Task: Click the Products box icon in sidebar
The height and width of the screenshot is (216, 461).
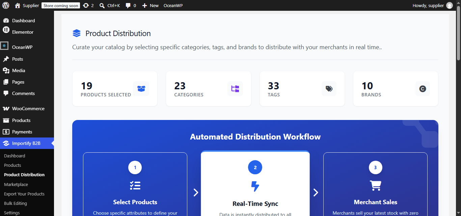Action: (x=6, y=120)
